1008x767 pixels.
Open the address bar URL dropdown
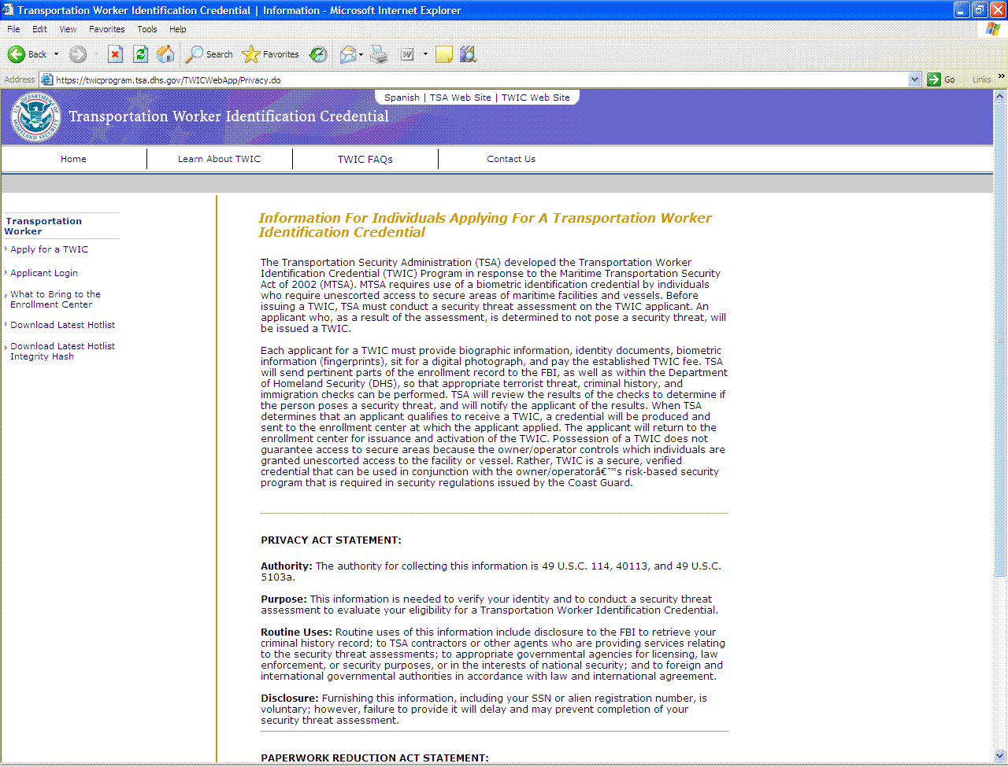pyautogui.click(x=914, y=79)
